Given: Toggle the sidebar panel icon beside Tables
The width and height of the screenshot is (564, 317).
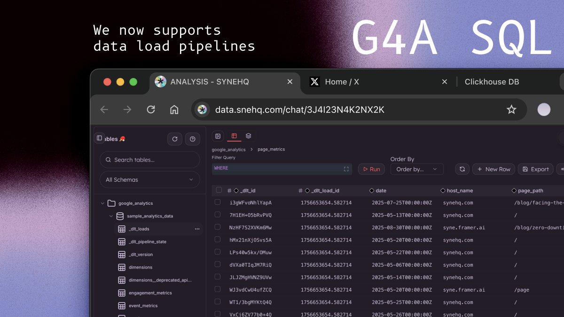Looking at the screenshot, I should pyautogui.click(x=99, y=138).
